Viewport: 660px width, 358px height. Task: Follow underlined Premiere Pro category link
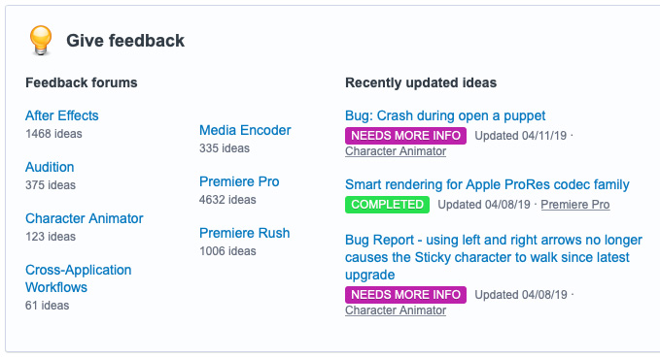pyautogui.click(x=575, y=205)
